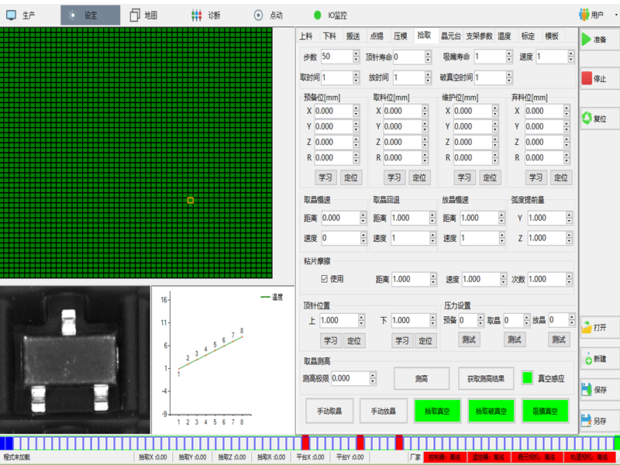620x465 pixels.
Task: Click the 新建 new file button
Action: (x=599, y=359)
